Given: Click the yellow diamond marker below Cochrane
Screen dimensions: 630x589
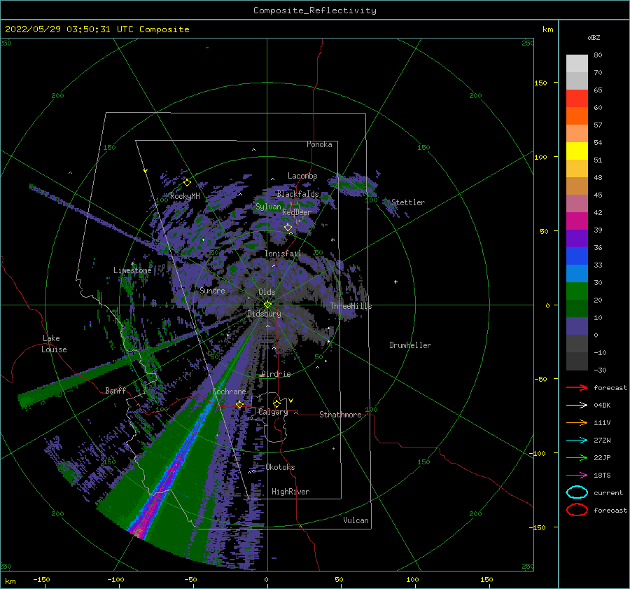Looking at the screenshot, I should pyautogui.click(x=239, y=404).
